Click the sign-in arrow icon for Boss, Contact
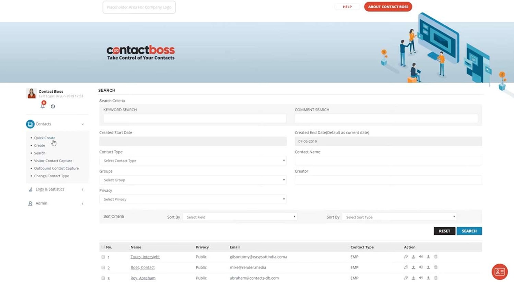 (421, 267)
